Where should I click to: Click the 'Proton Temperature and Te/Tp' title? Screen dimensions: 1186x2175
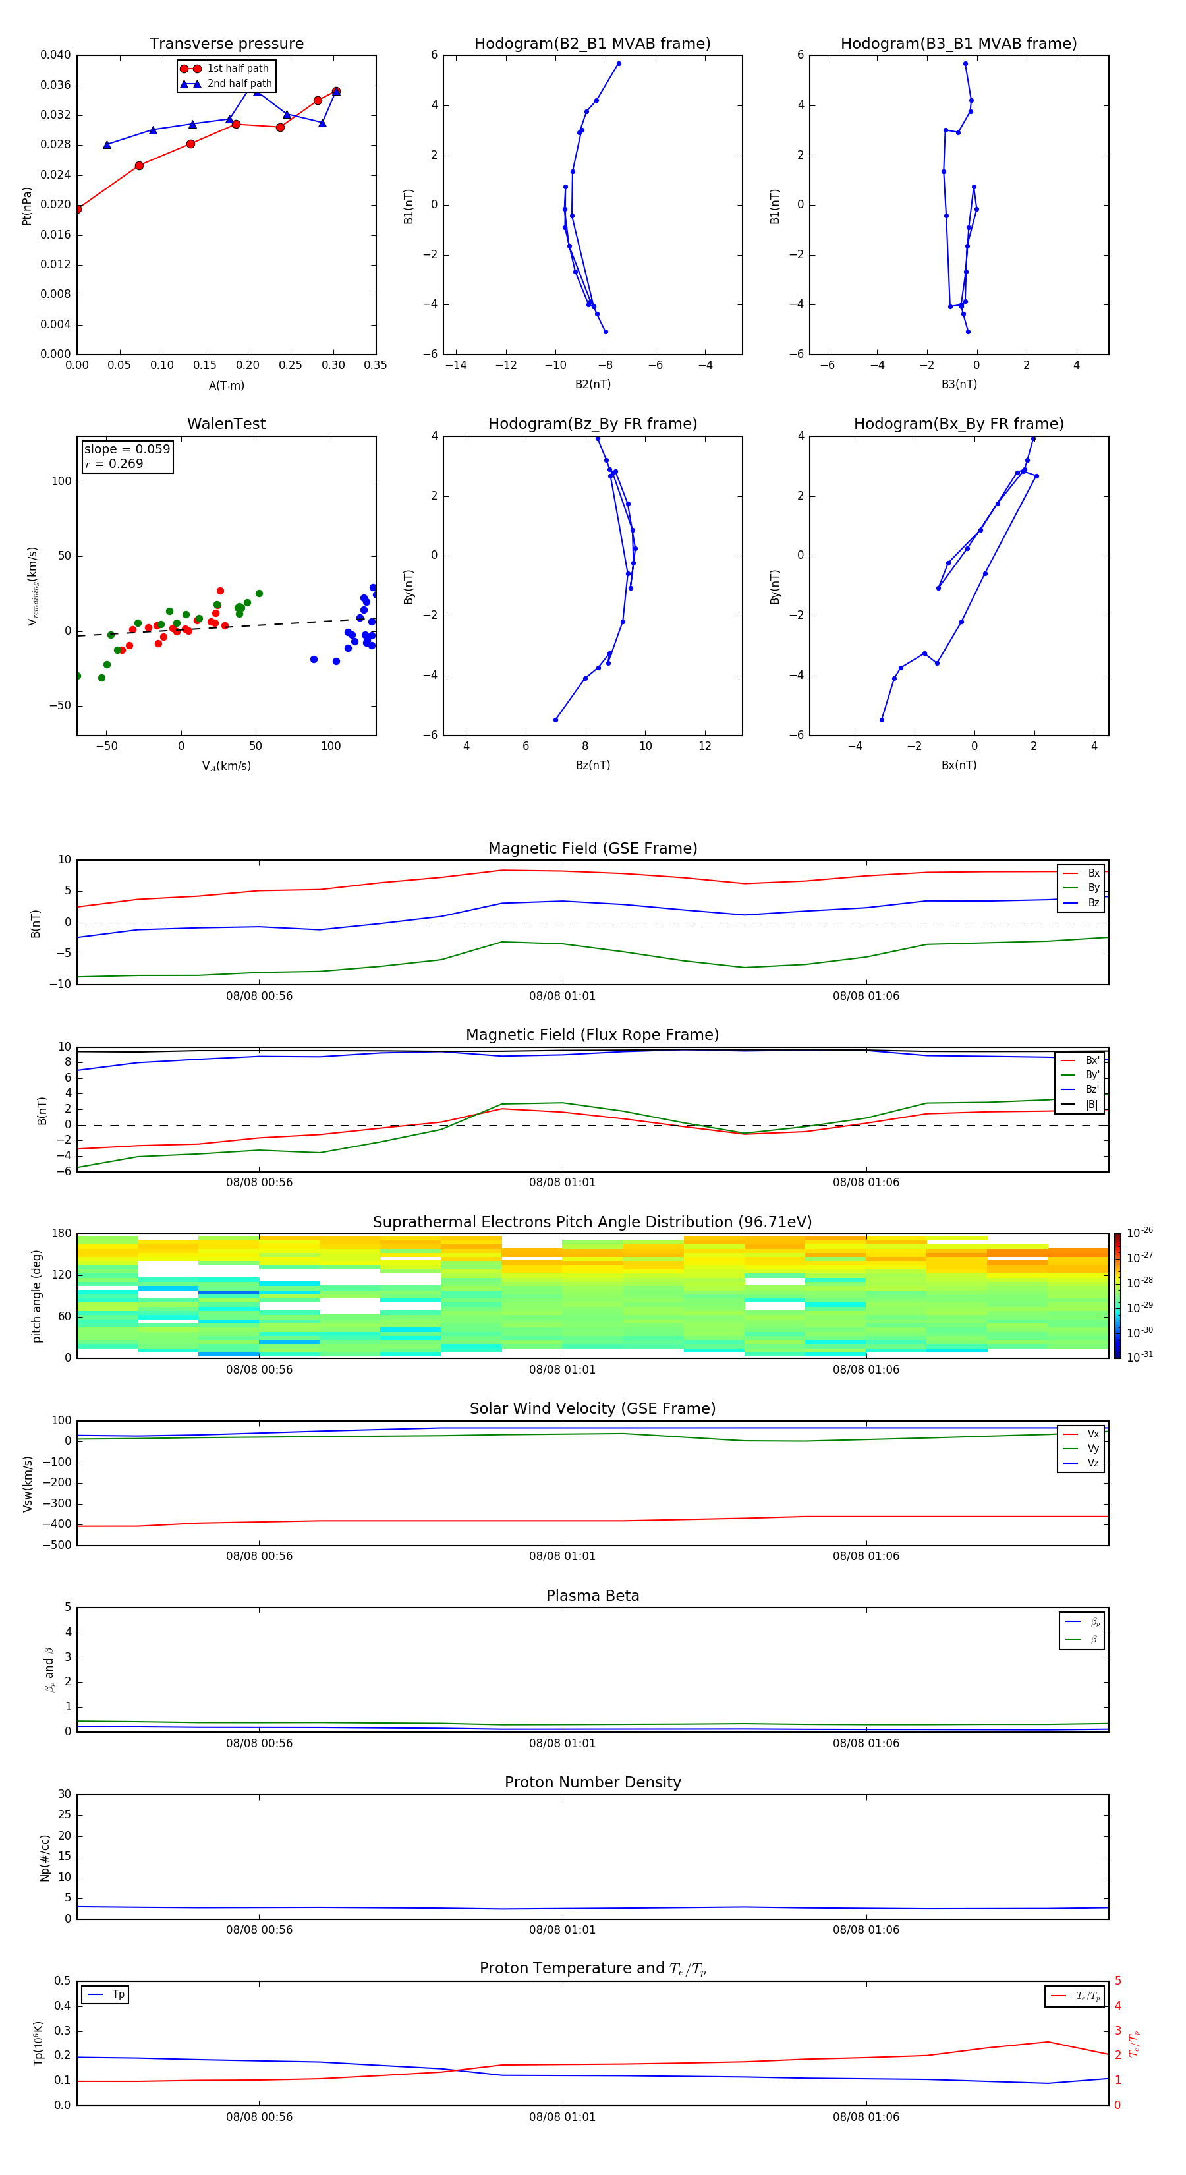click(x=592, y=1969)
